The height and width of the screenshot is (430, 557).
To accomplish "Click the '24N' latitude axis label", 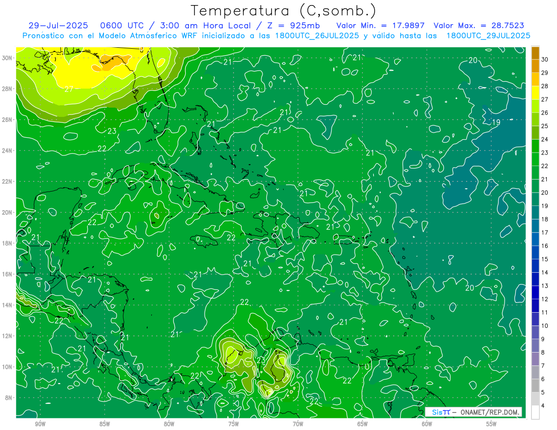I will (7, 151).
